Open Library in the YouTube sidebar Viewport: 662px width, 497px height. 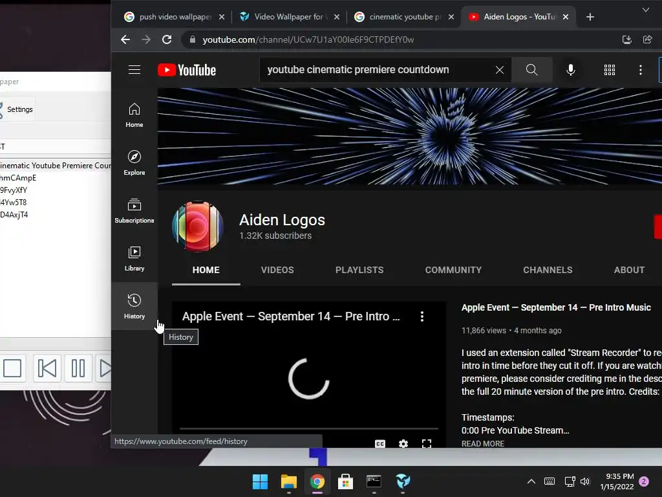point(134,259)
